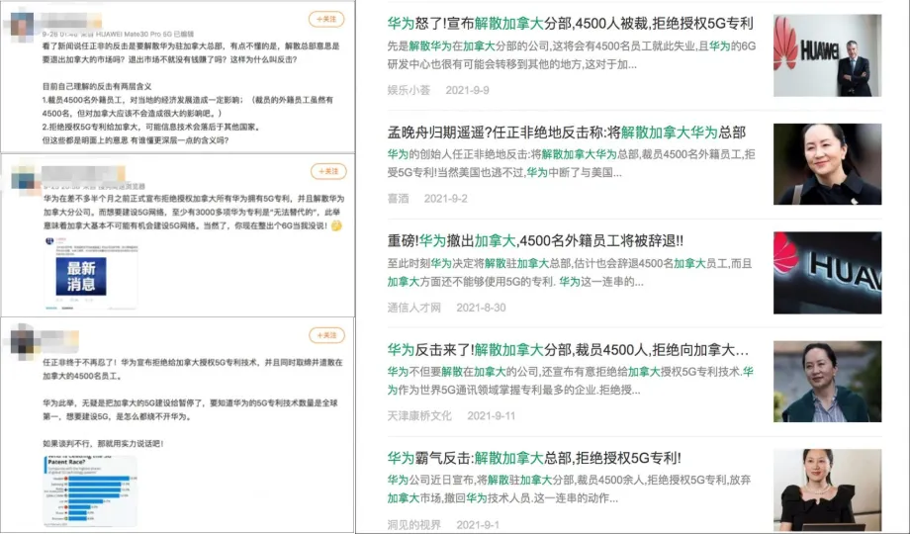Open Huawei logo thumbnail with man in suit

[x=827, y=55]
